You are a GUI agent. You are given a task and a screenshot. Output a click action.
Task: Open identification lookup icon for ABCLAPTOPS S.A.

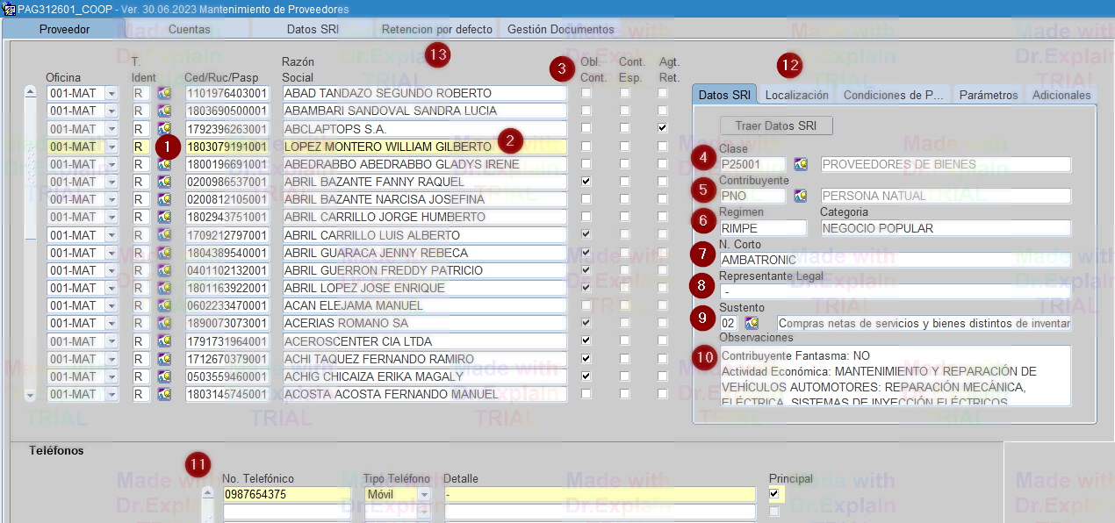[x=164, y=129]
